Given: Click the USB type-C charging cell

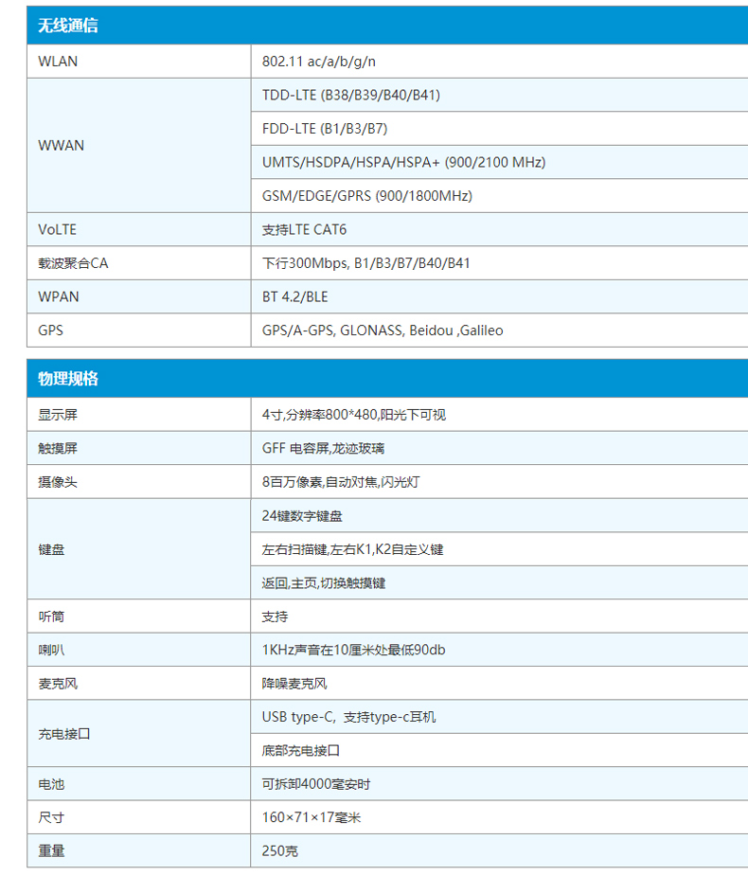Looking at the screenshot, I should (348, 717).
